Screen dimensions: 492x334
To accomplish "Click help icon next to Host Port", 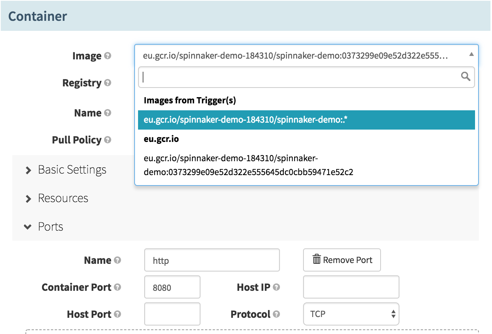I will point(118,314).
